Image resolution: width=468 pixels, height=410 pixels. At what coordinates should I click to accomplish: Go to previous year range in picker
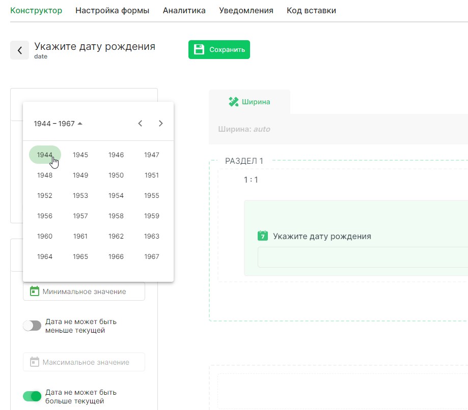(x=141, y=123)
